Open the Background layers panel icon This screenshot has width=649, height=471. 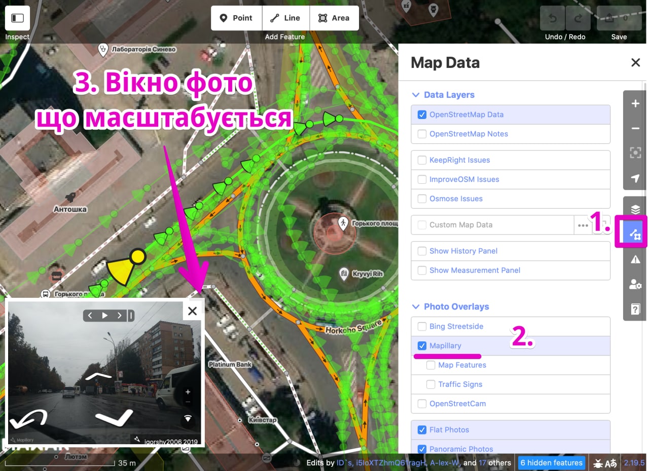pos(635,209)
